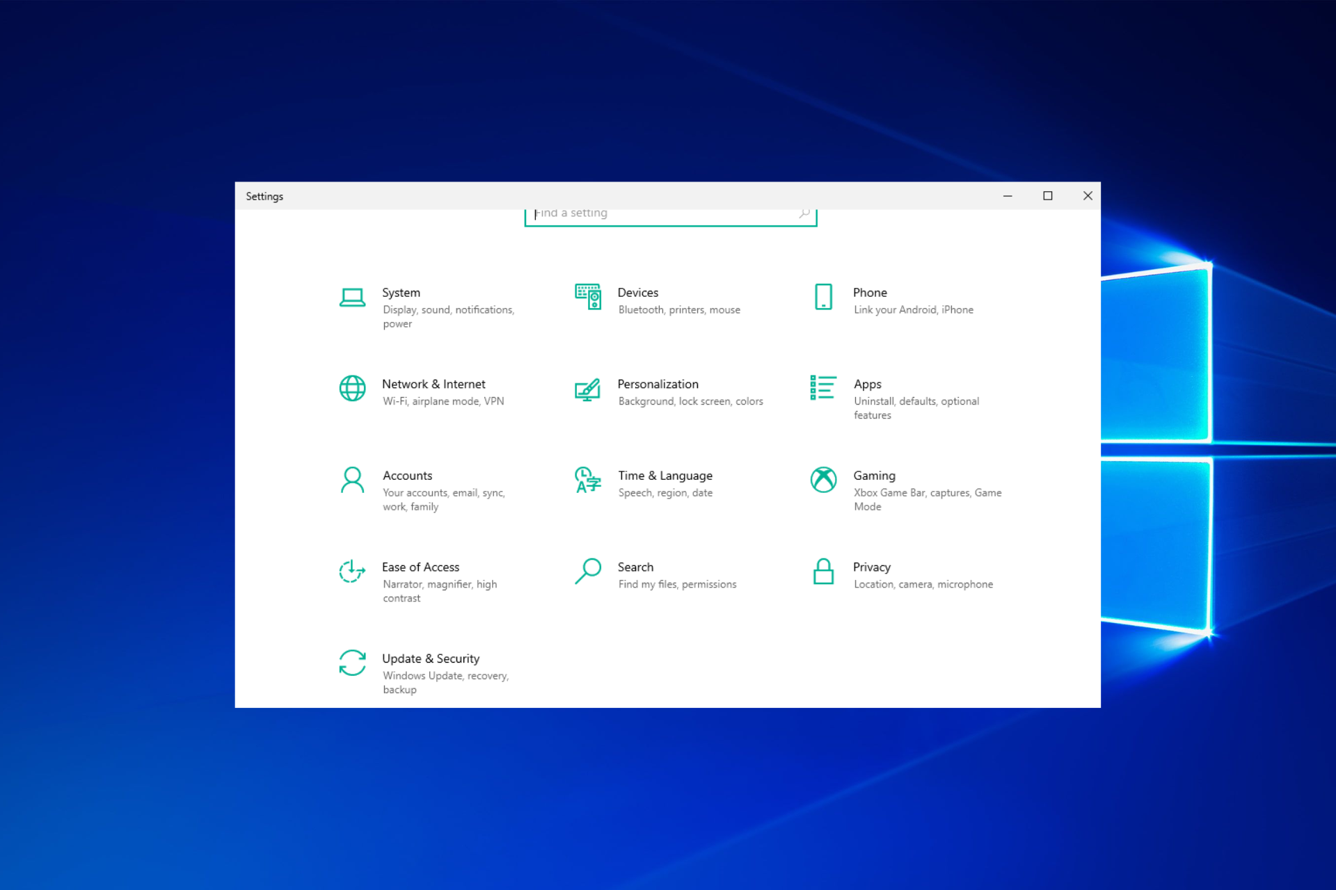This screenshot has height=890, width=1336.
Task: Open the Network & Internet globe icon
Action: (x=352, y=389)
